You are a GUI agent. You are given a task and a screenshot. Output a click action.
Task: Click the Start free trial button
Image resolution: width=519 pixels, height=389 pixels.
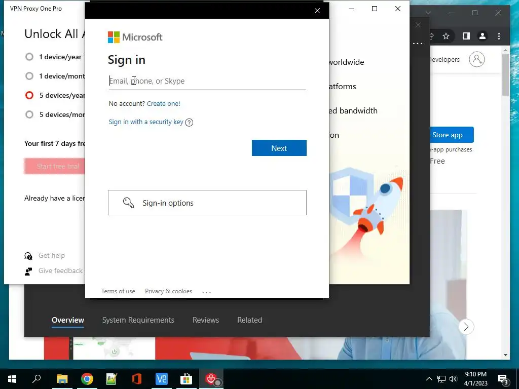click(x=55, y=166)
